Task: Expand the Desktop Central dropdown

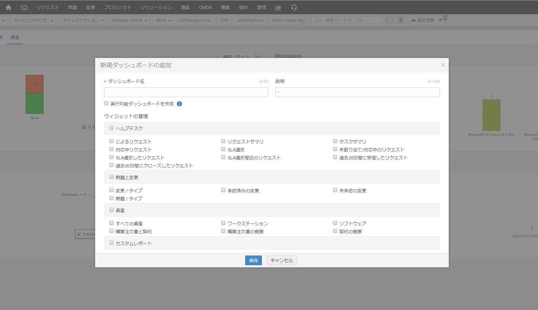Action: (x=130, y=20)
